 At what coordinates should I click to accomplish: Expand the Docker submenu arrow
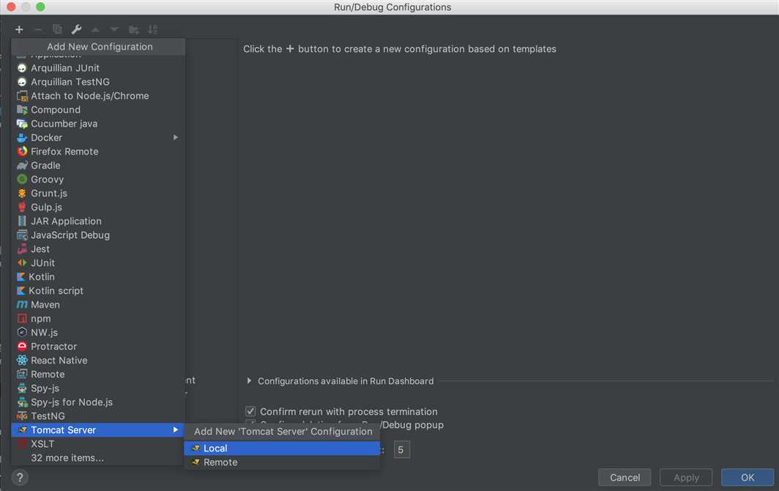click(176, 137)
